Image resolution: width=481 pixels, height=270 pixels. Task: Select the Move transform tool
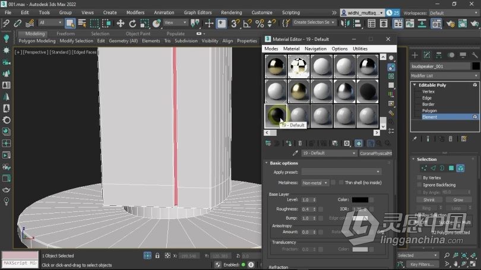(x=120, y=23)
